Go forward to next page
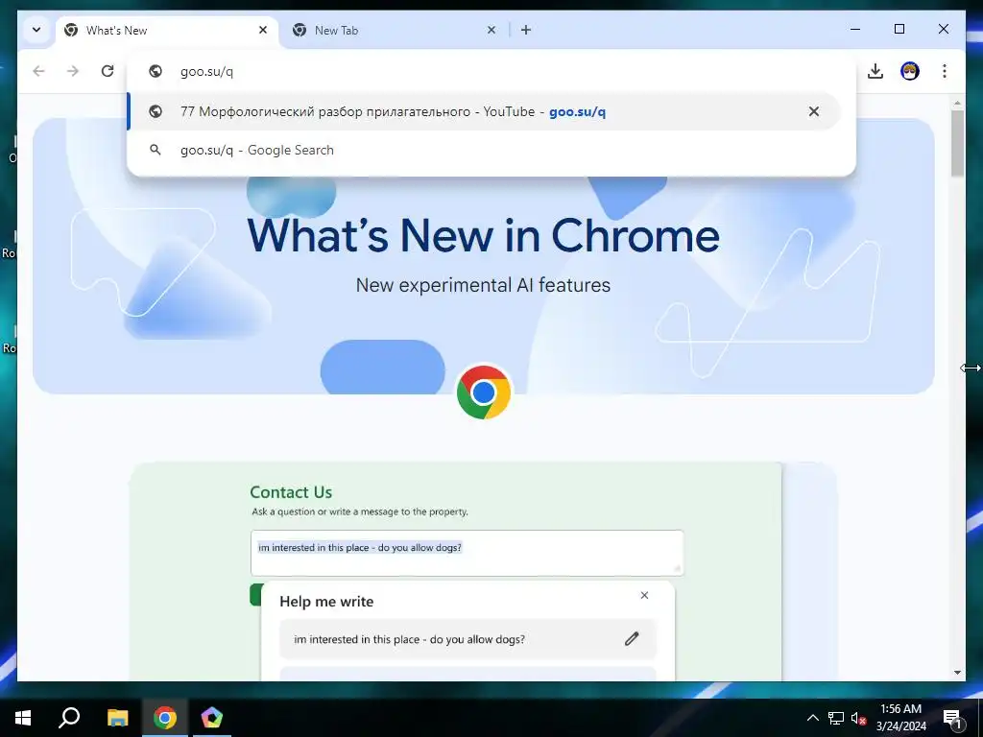The image size is (983, 737). (x=73, y=71)
